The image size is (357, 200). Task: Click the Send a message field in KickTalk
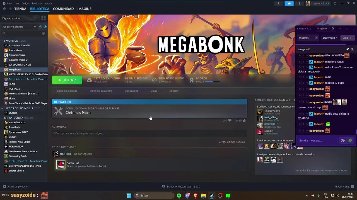pos(318,141)
